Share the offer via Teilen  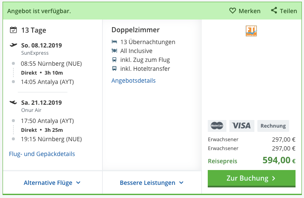(x=284, y=11)
